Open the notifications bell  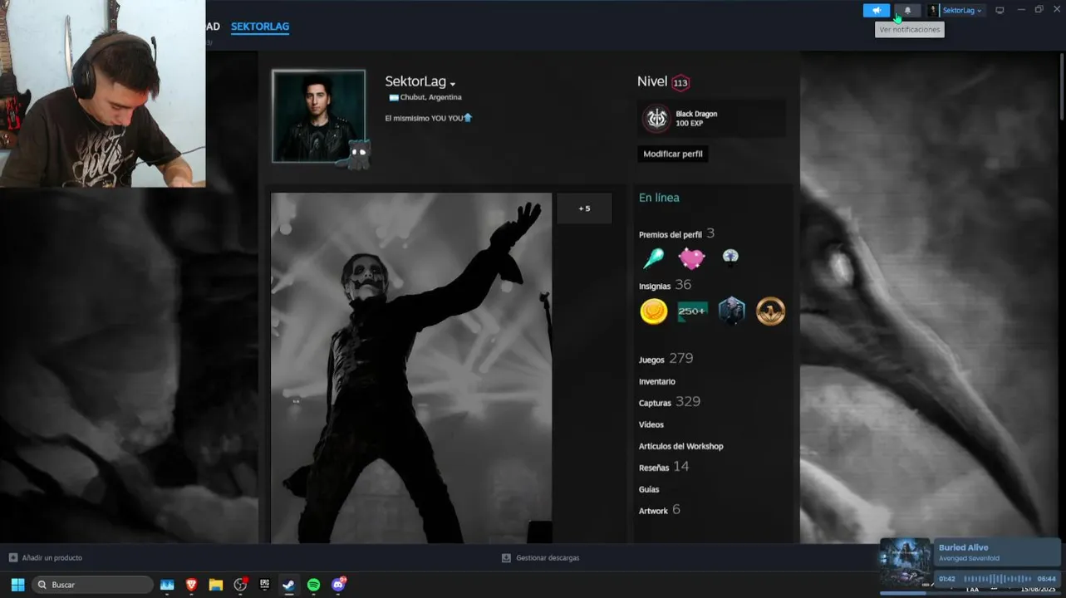(907, 11)
